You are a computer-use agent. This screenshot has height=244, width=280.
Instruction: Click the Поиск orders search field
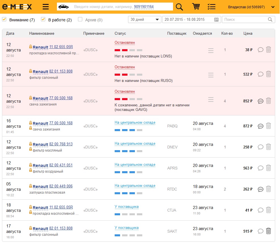pyautogui.click(x=245, y=19)
